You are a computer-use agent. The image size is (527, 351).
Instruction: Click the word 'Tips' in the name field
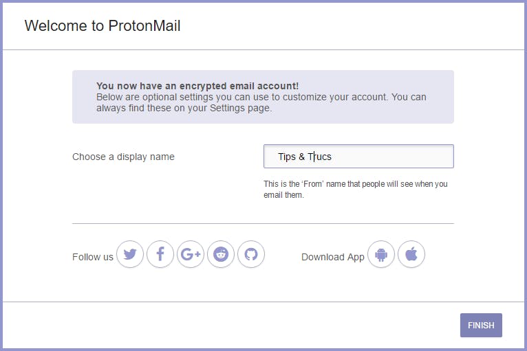point(287,157)
